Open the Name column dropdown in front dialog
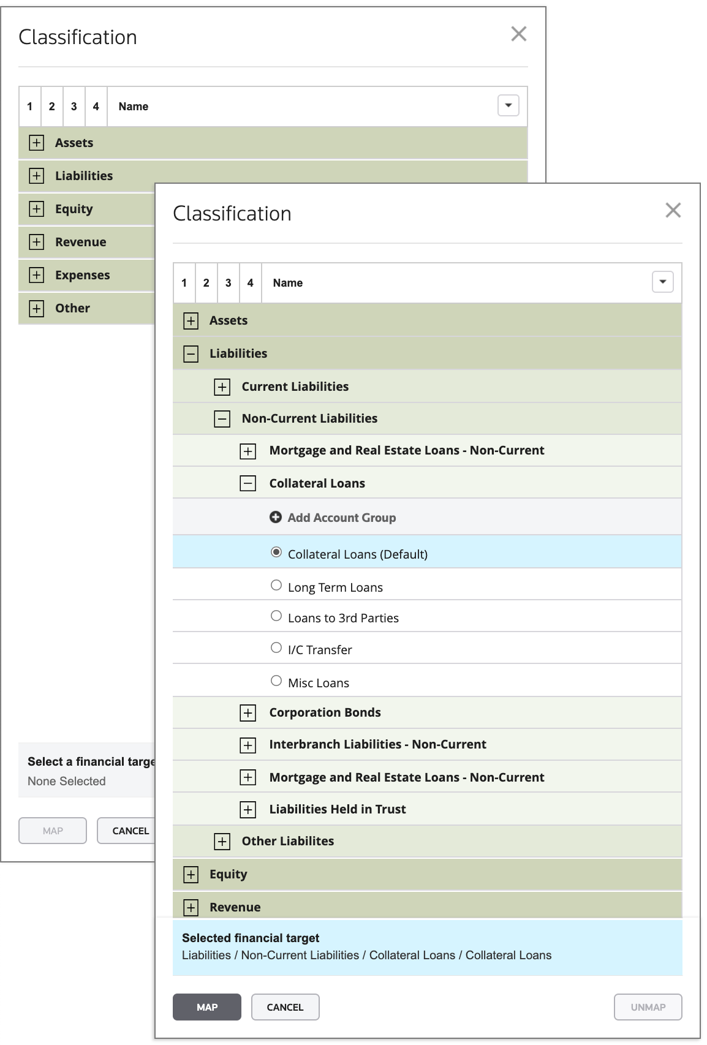 coord(663,282)
